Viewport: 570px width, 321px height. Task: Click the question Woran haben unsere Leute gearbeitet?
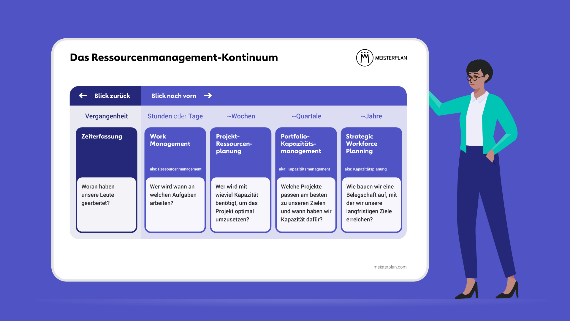[x=98, y=195]
